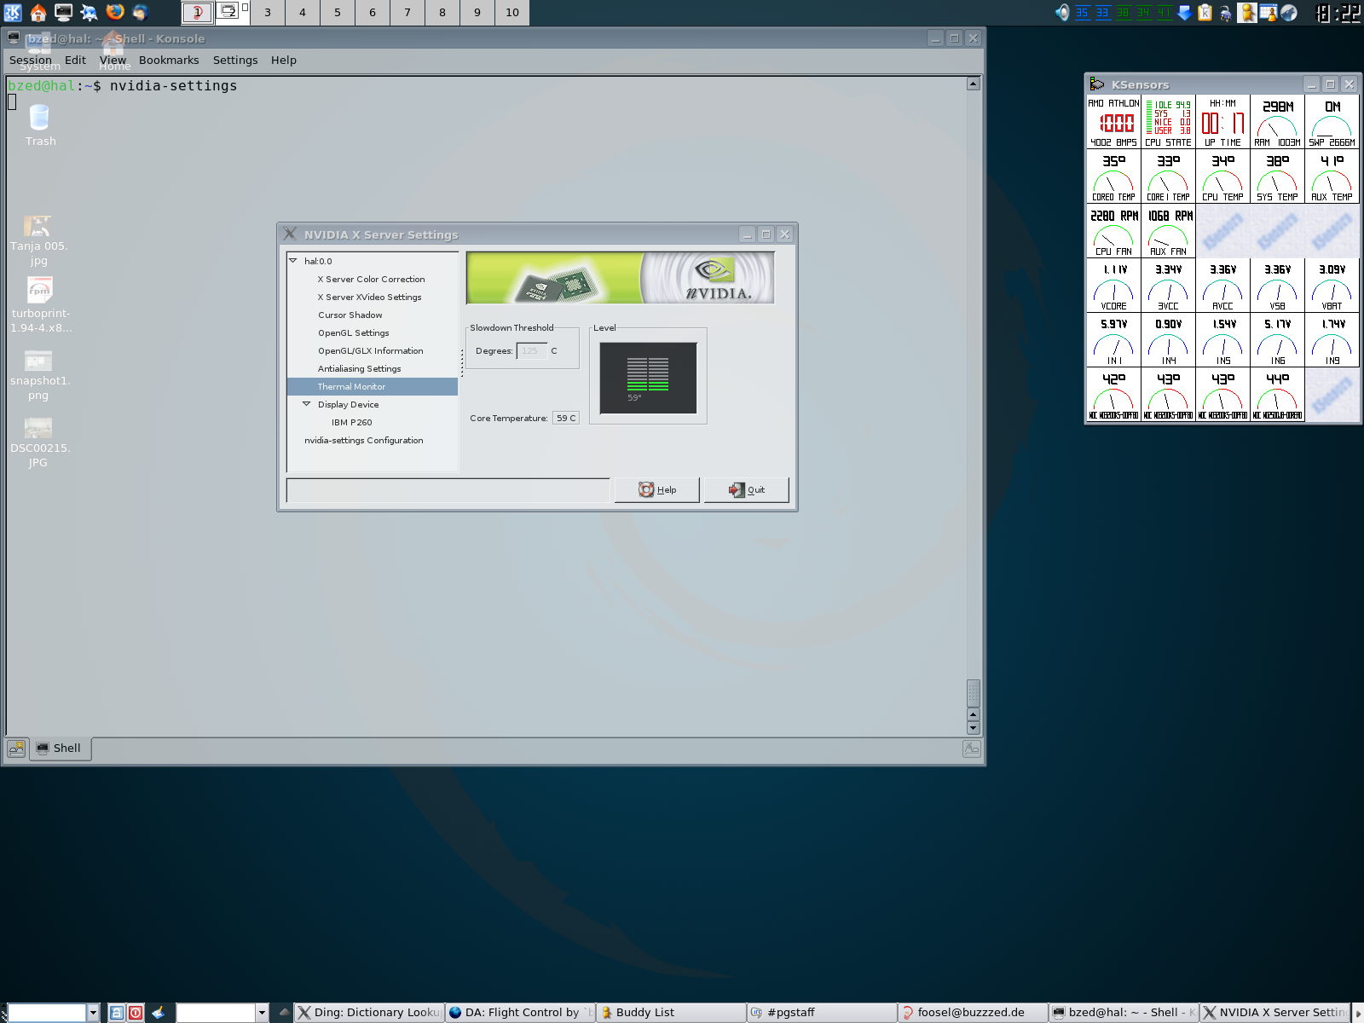
Task: Switch to virtual desktop 5
Action: [338, 12]
